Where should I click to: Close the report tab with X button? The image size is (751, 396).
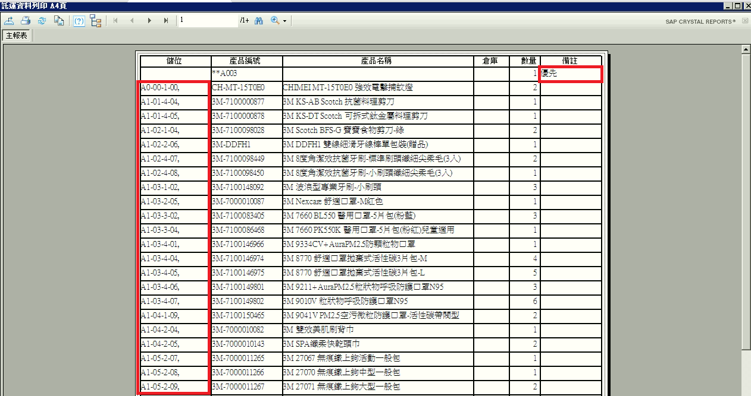745,21
